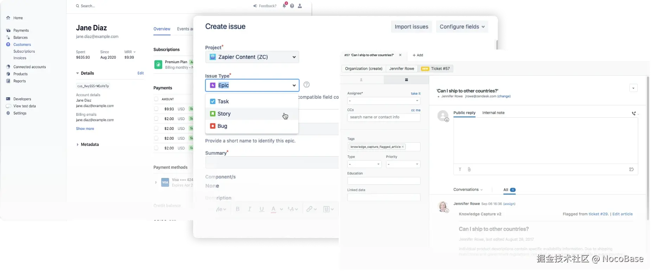Expand the Visa payment method row
Screen dimensions: 651x271
tap(156, 183)
